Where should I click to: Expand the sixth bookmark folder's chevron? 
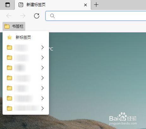(x=42, y=98)
